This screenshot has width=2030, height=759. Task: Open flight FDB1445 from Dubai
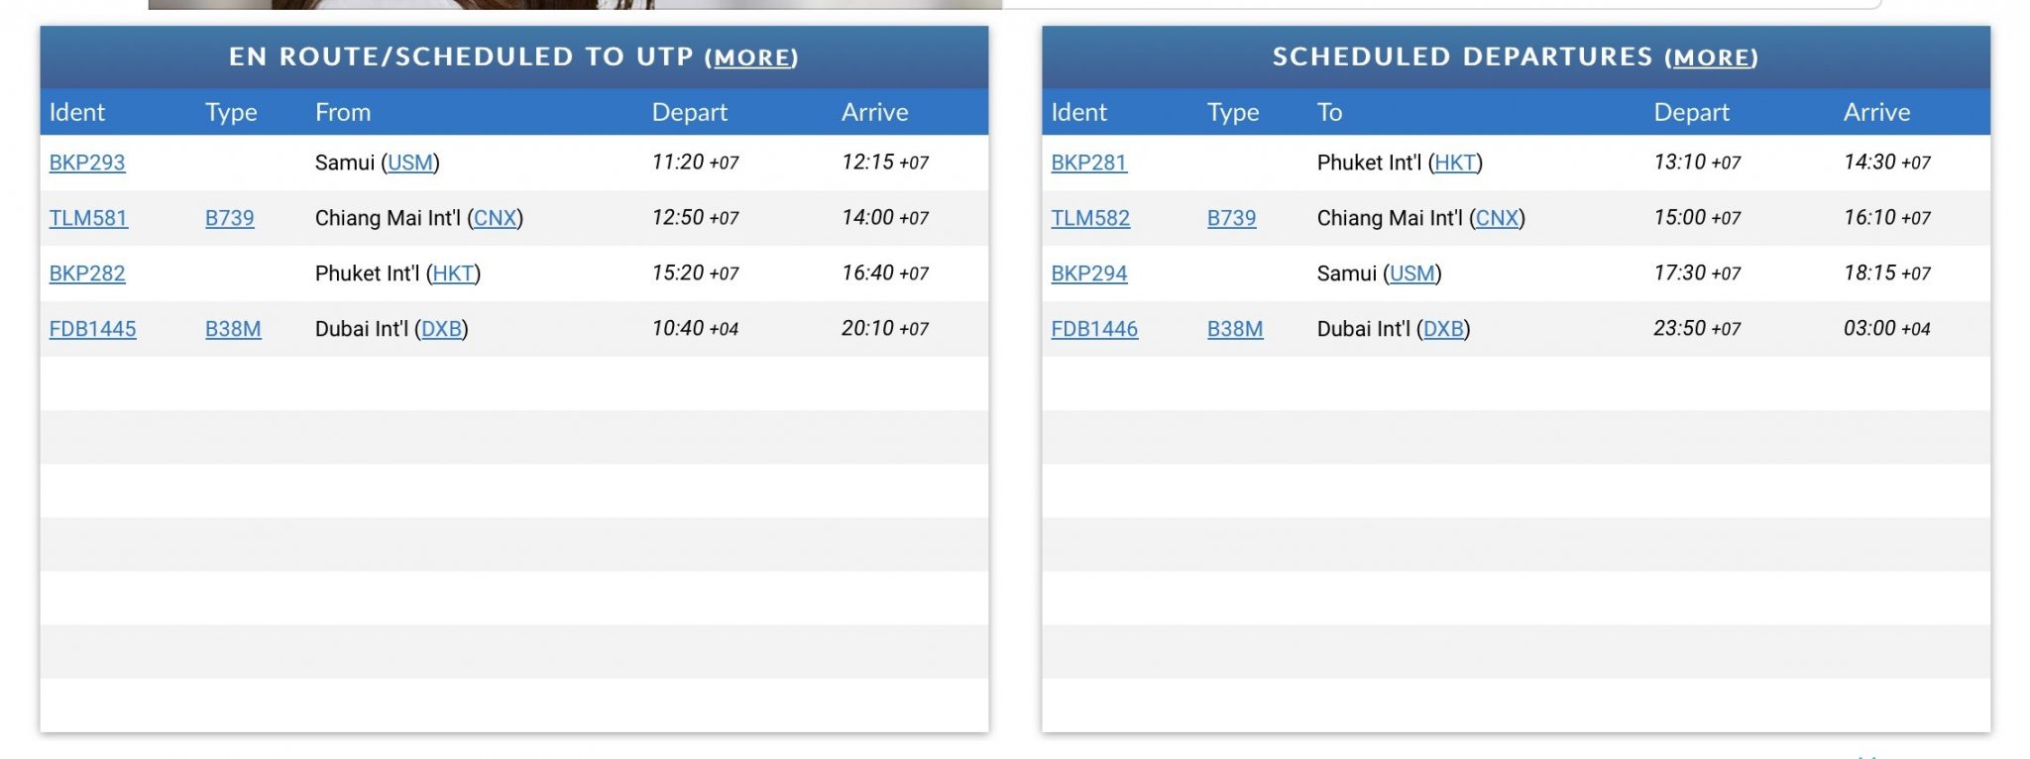click(x=92, y=329)
